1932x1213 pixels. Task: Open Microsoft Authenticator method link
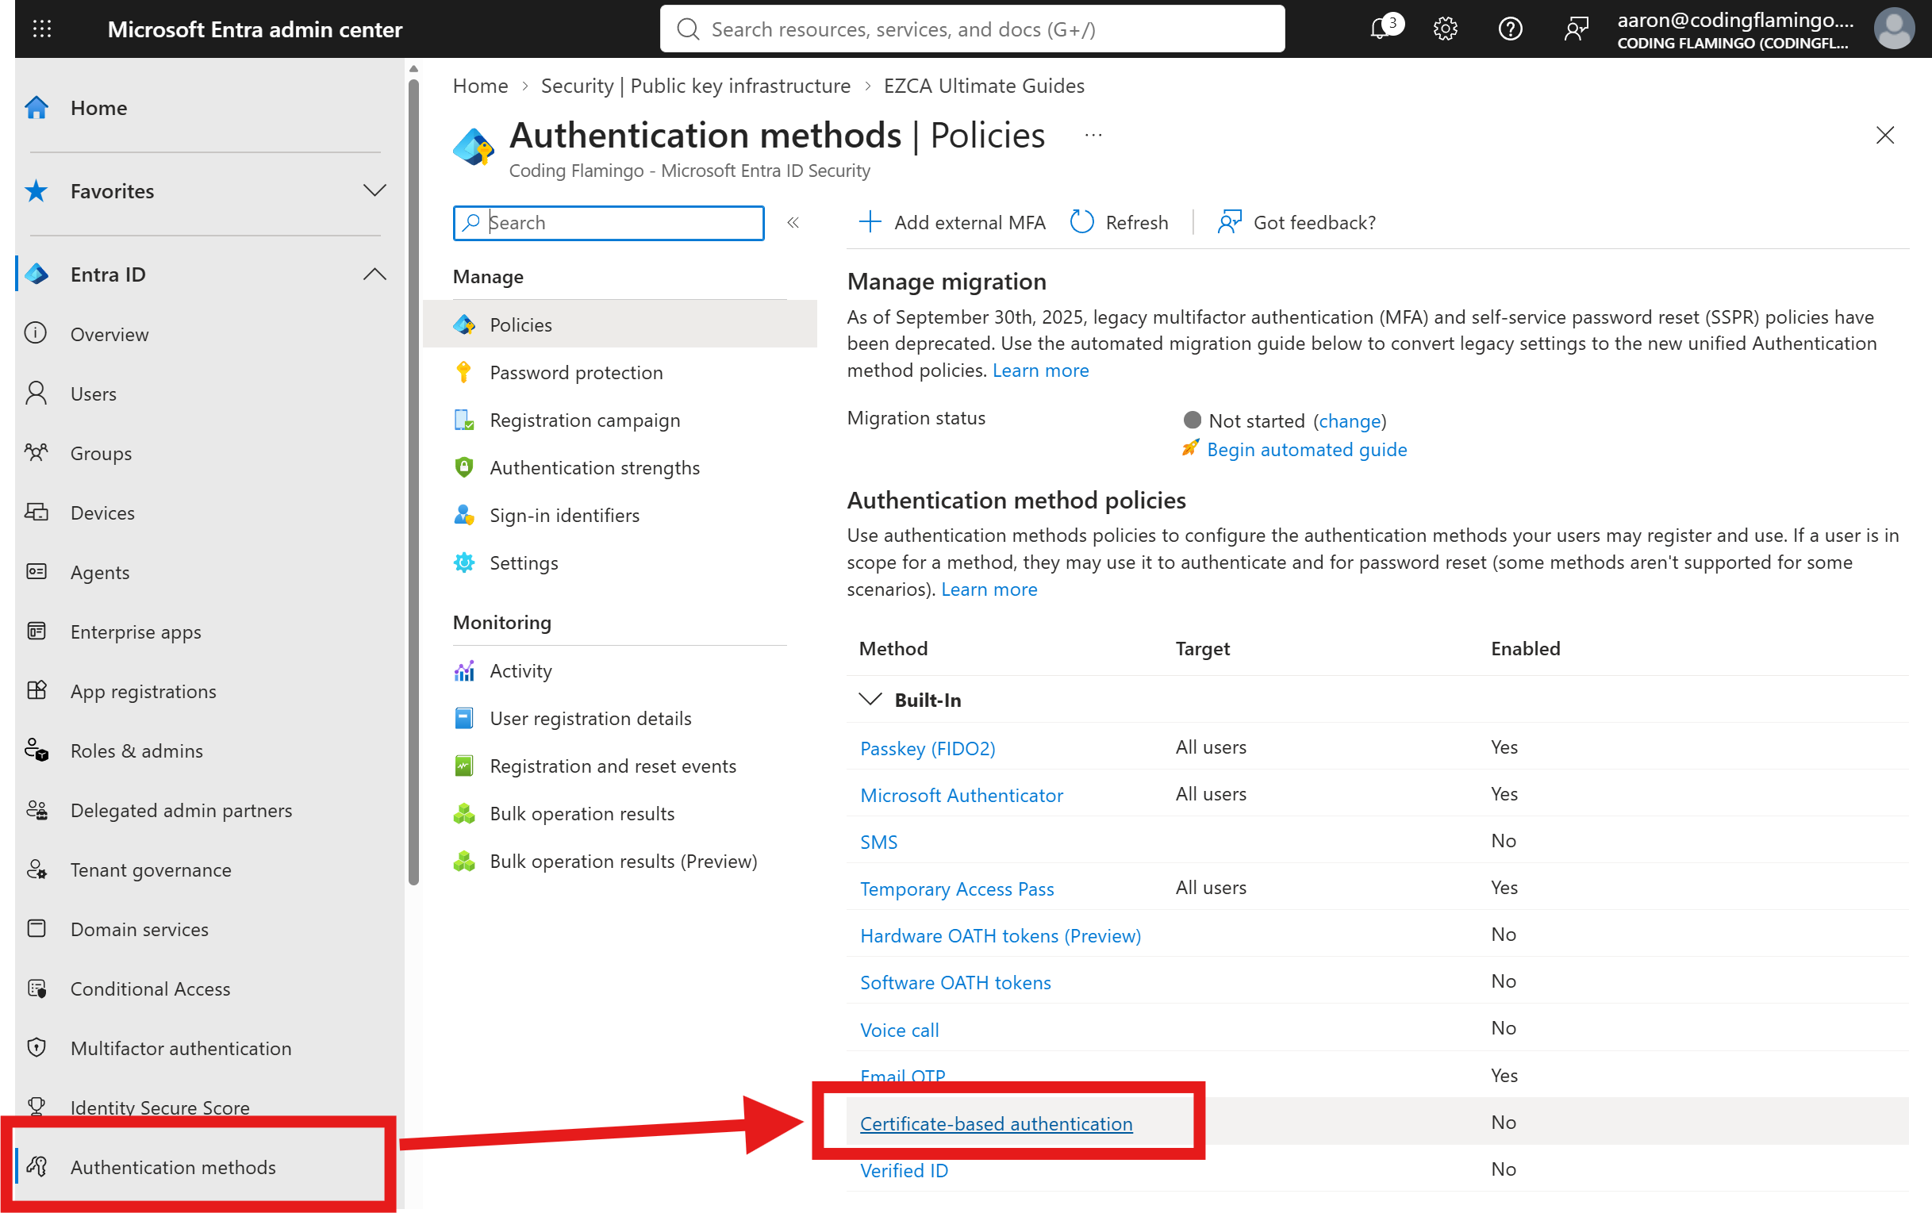[x=961, y=795]
